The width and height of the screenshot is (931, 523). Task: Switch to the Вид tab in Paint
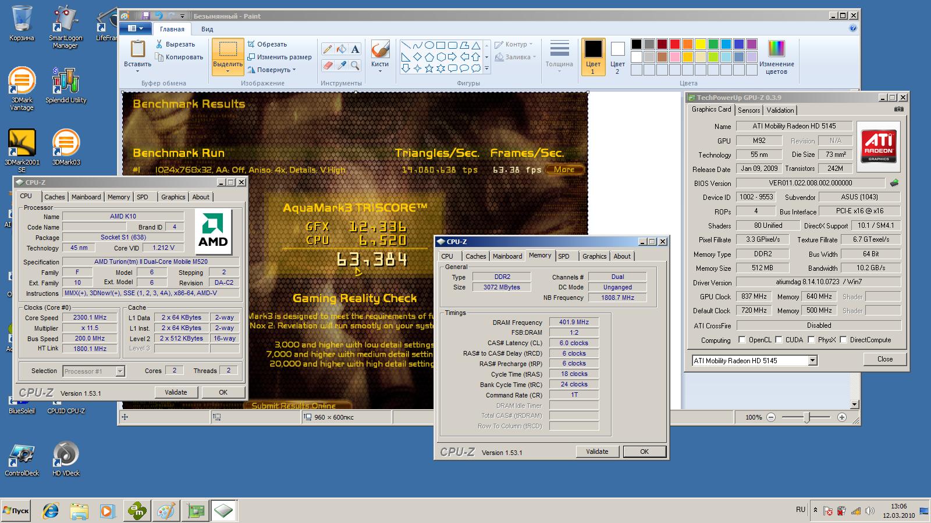click(207, 29)
